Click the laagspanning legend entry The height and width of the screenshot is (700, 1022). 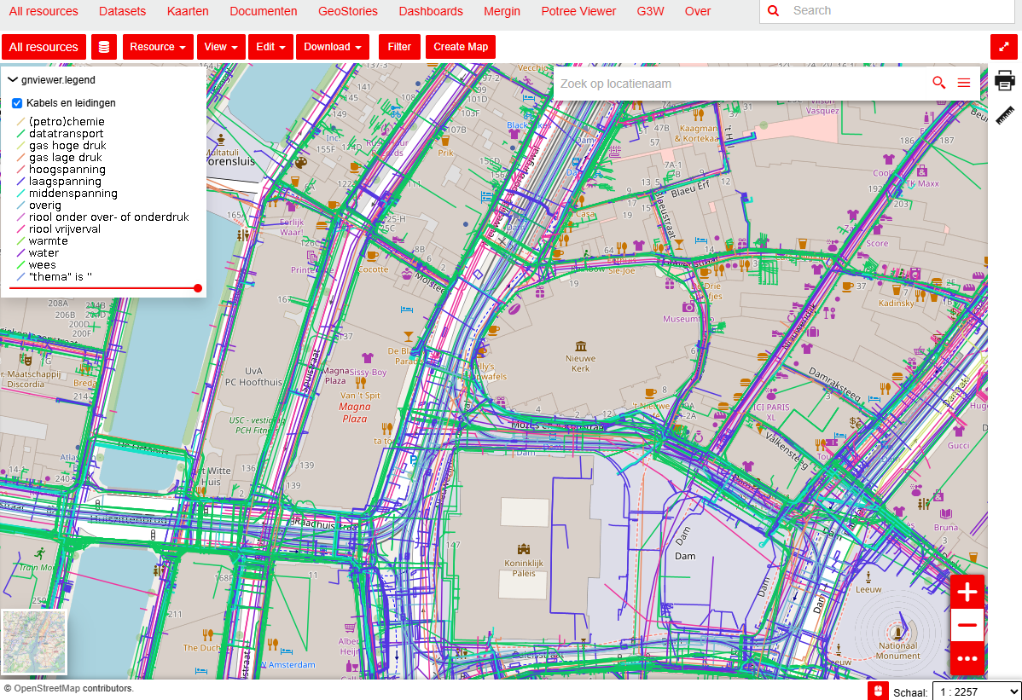[65, 182]
